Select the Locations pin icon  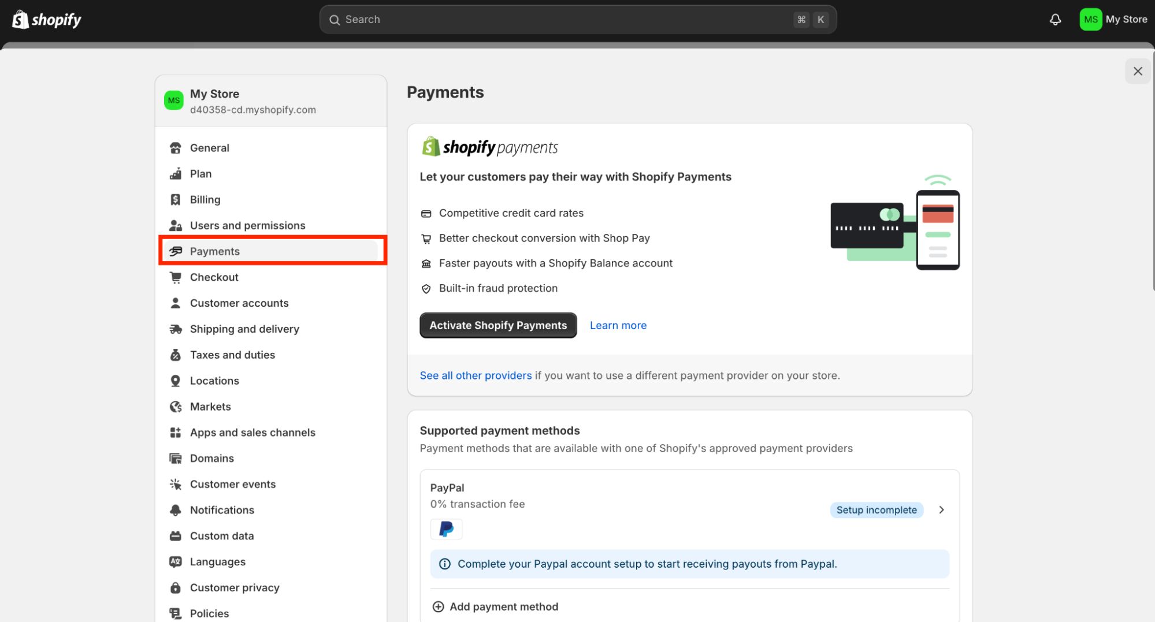coord(176,381)
